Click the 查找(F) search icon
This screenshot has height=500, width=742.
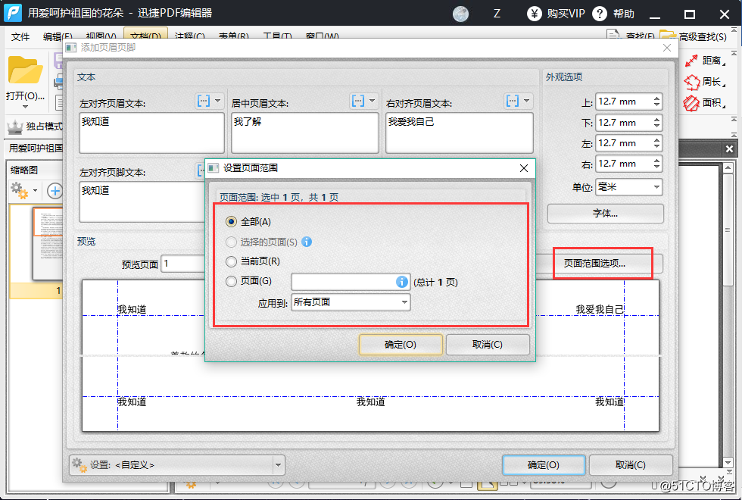(613, 36)
